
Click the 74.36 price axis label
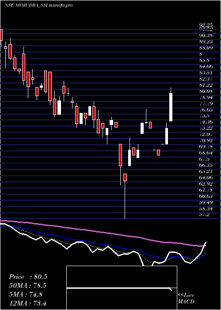click(206, 122)
